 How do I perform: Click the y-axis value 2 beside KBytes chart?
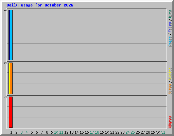(x=5, y=97)
